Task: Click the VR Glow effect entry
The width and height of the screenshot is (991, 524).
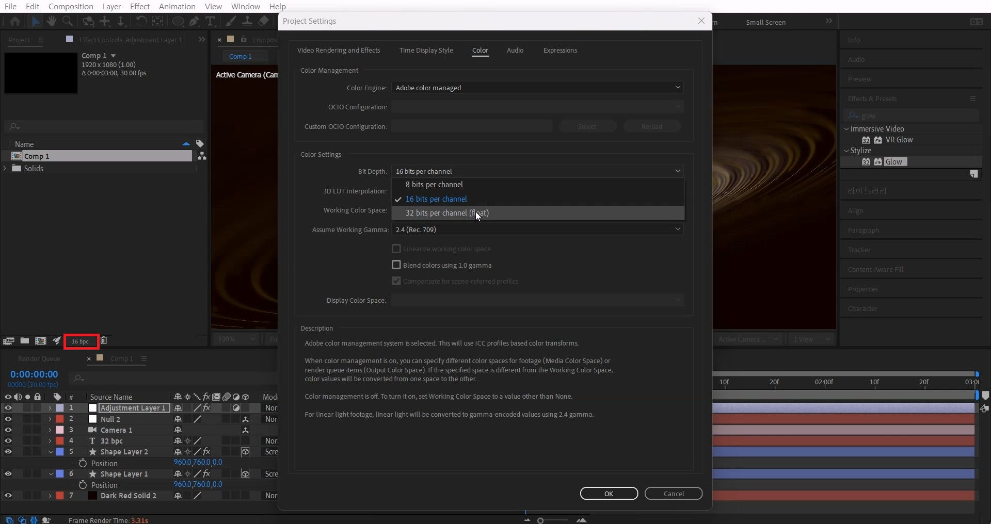Action: point(899,140)
